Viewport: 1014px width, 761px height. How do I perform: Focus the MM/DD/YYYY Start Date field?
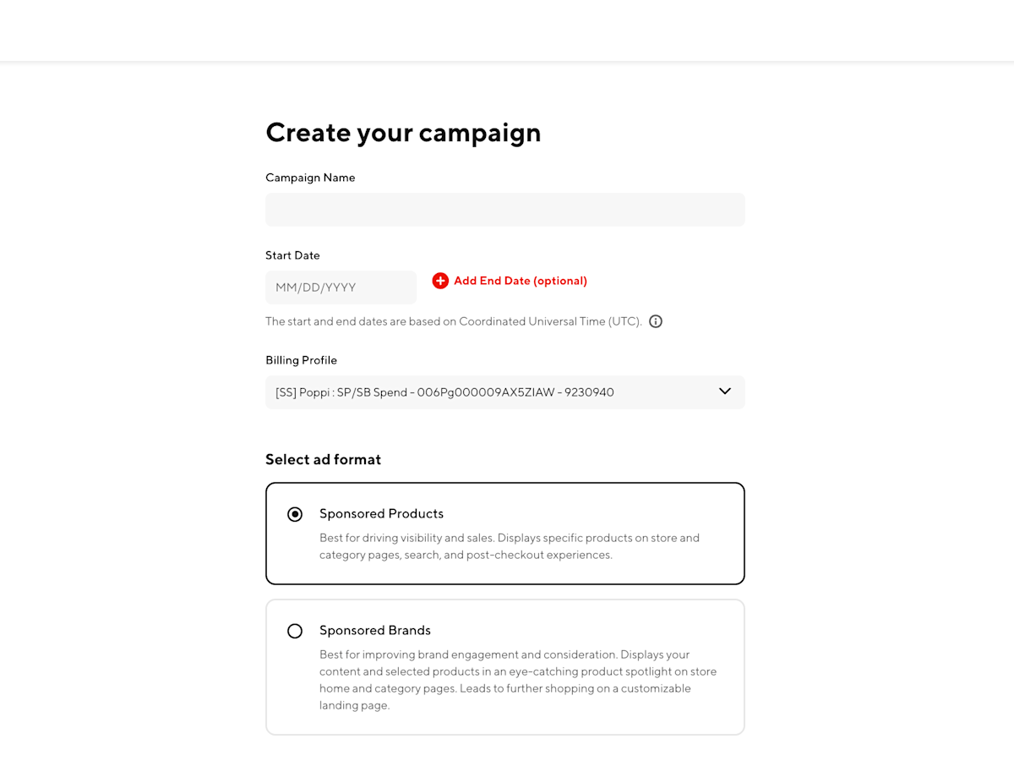341,287
